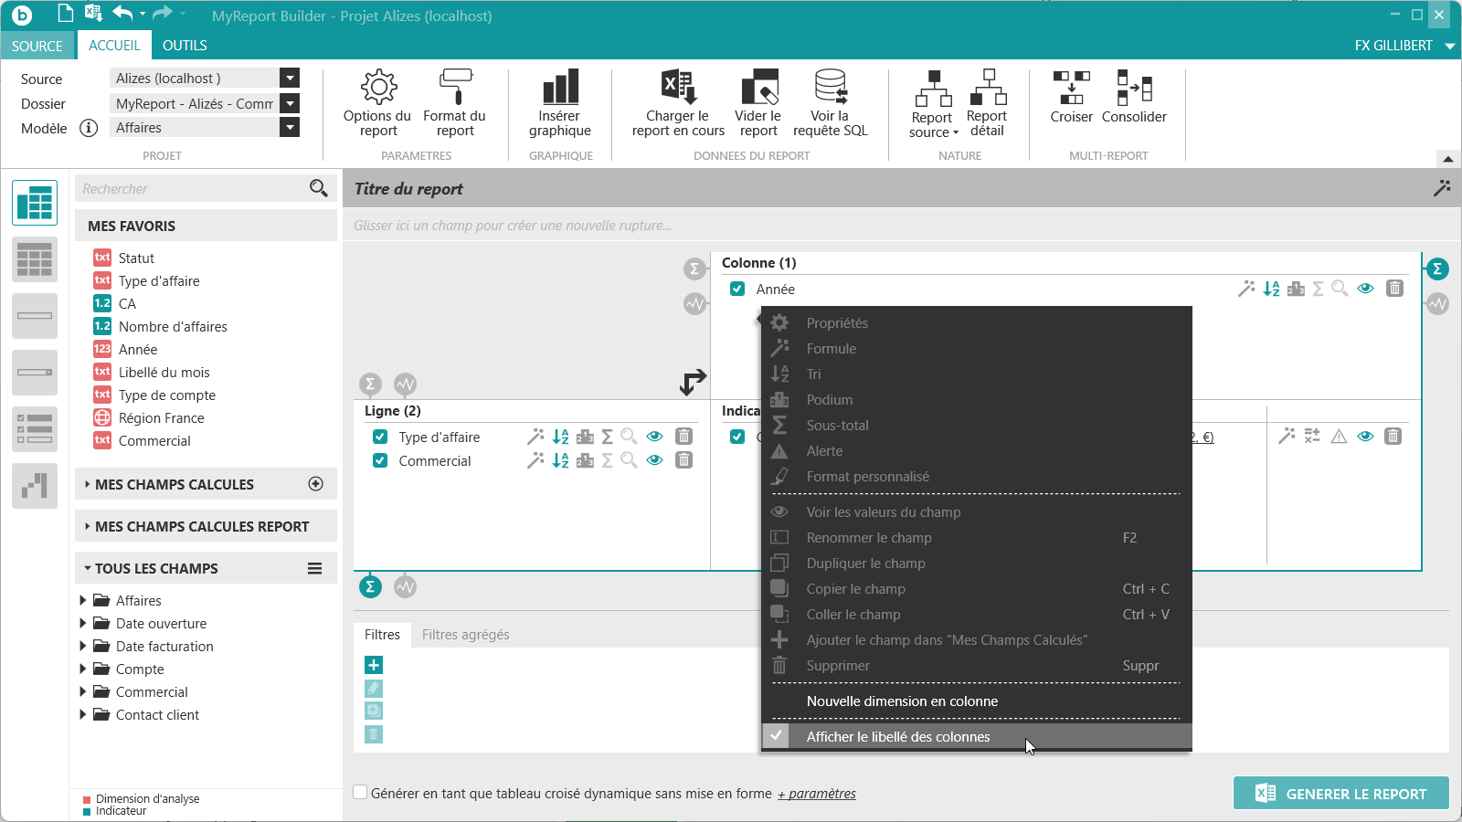
Task: Select the Croiser multi-report icon
Action: [1072, 88]
